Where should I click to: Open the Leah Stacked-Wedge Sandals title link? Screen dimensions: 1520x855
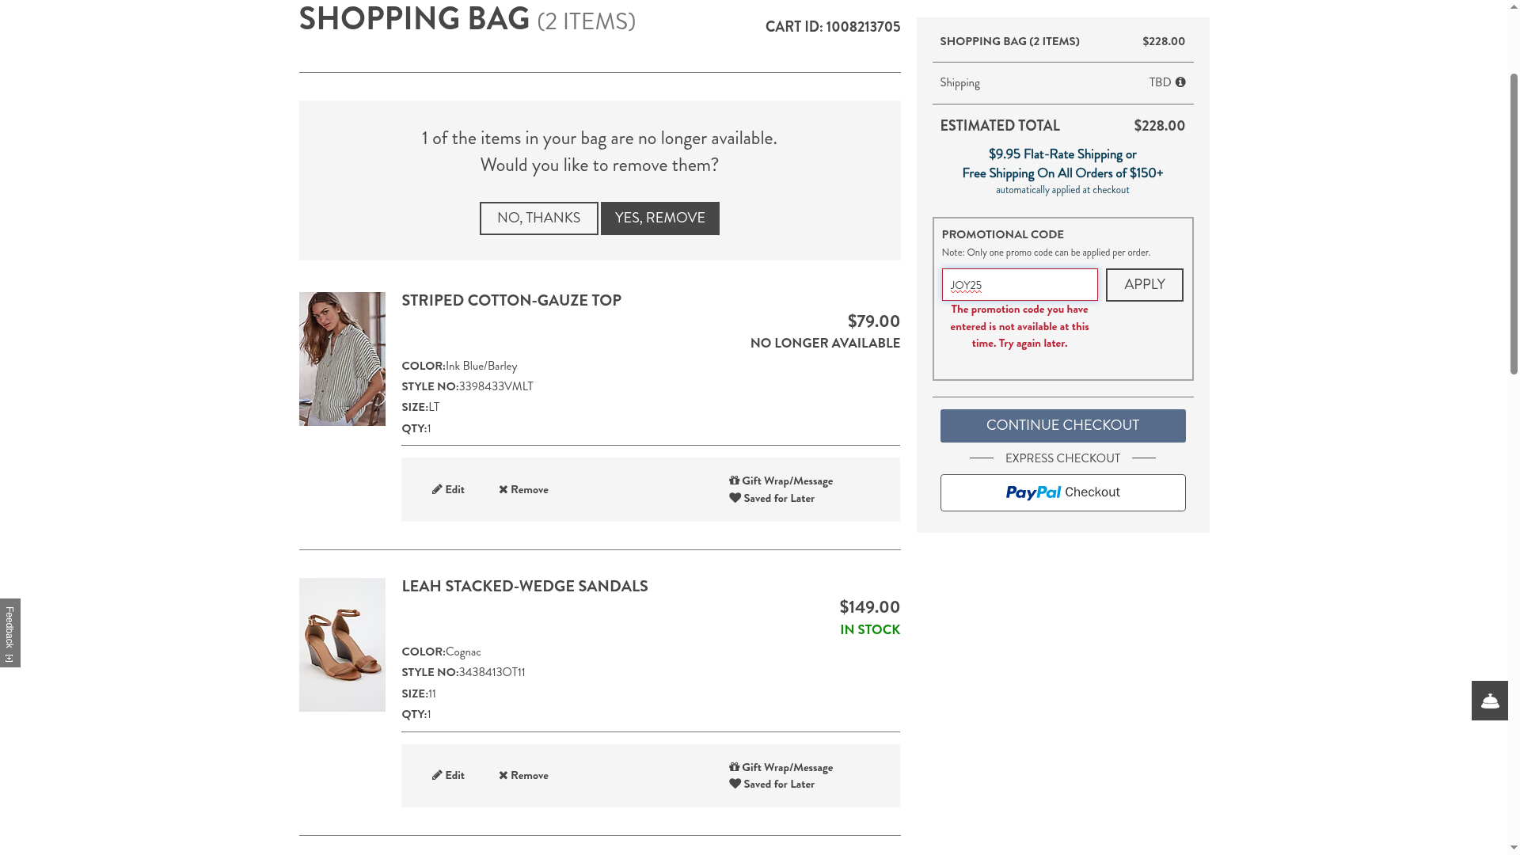tap(524, 587)
